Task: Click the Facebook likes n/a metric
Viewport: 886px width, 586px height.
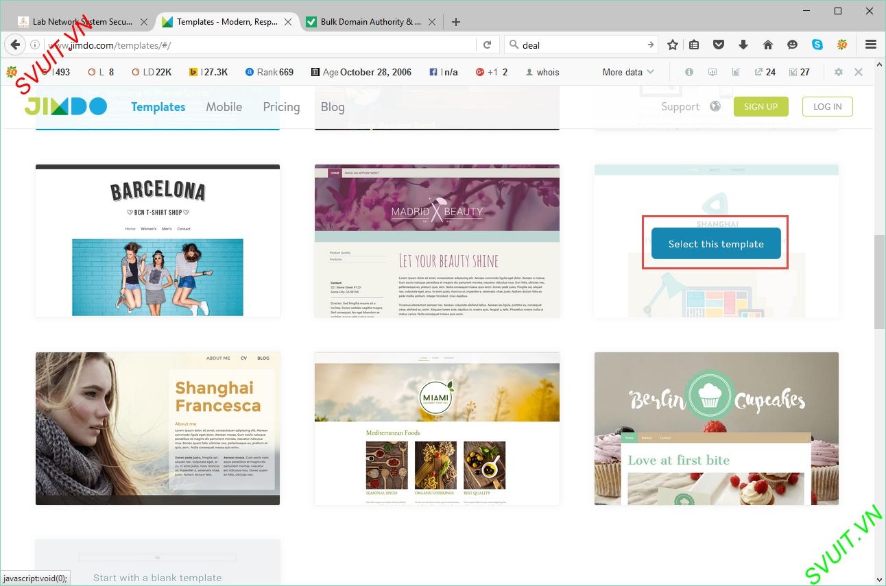Action: pyautogui.click(x=444, y=72)
